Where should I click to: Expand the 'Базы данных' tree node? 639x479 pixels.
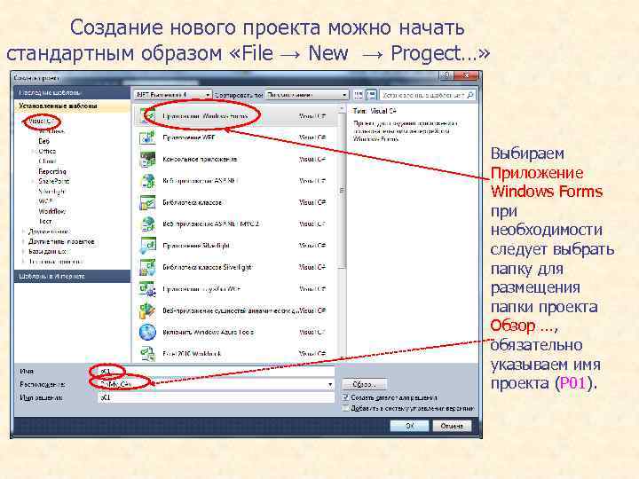click(23, 251)
